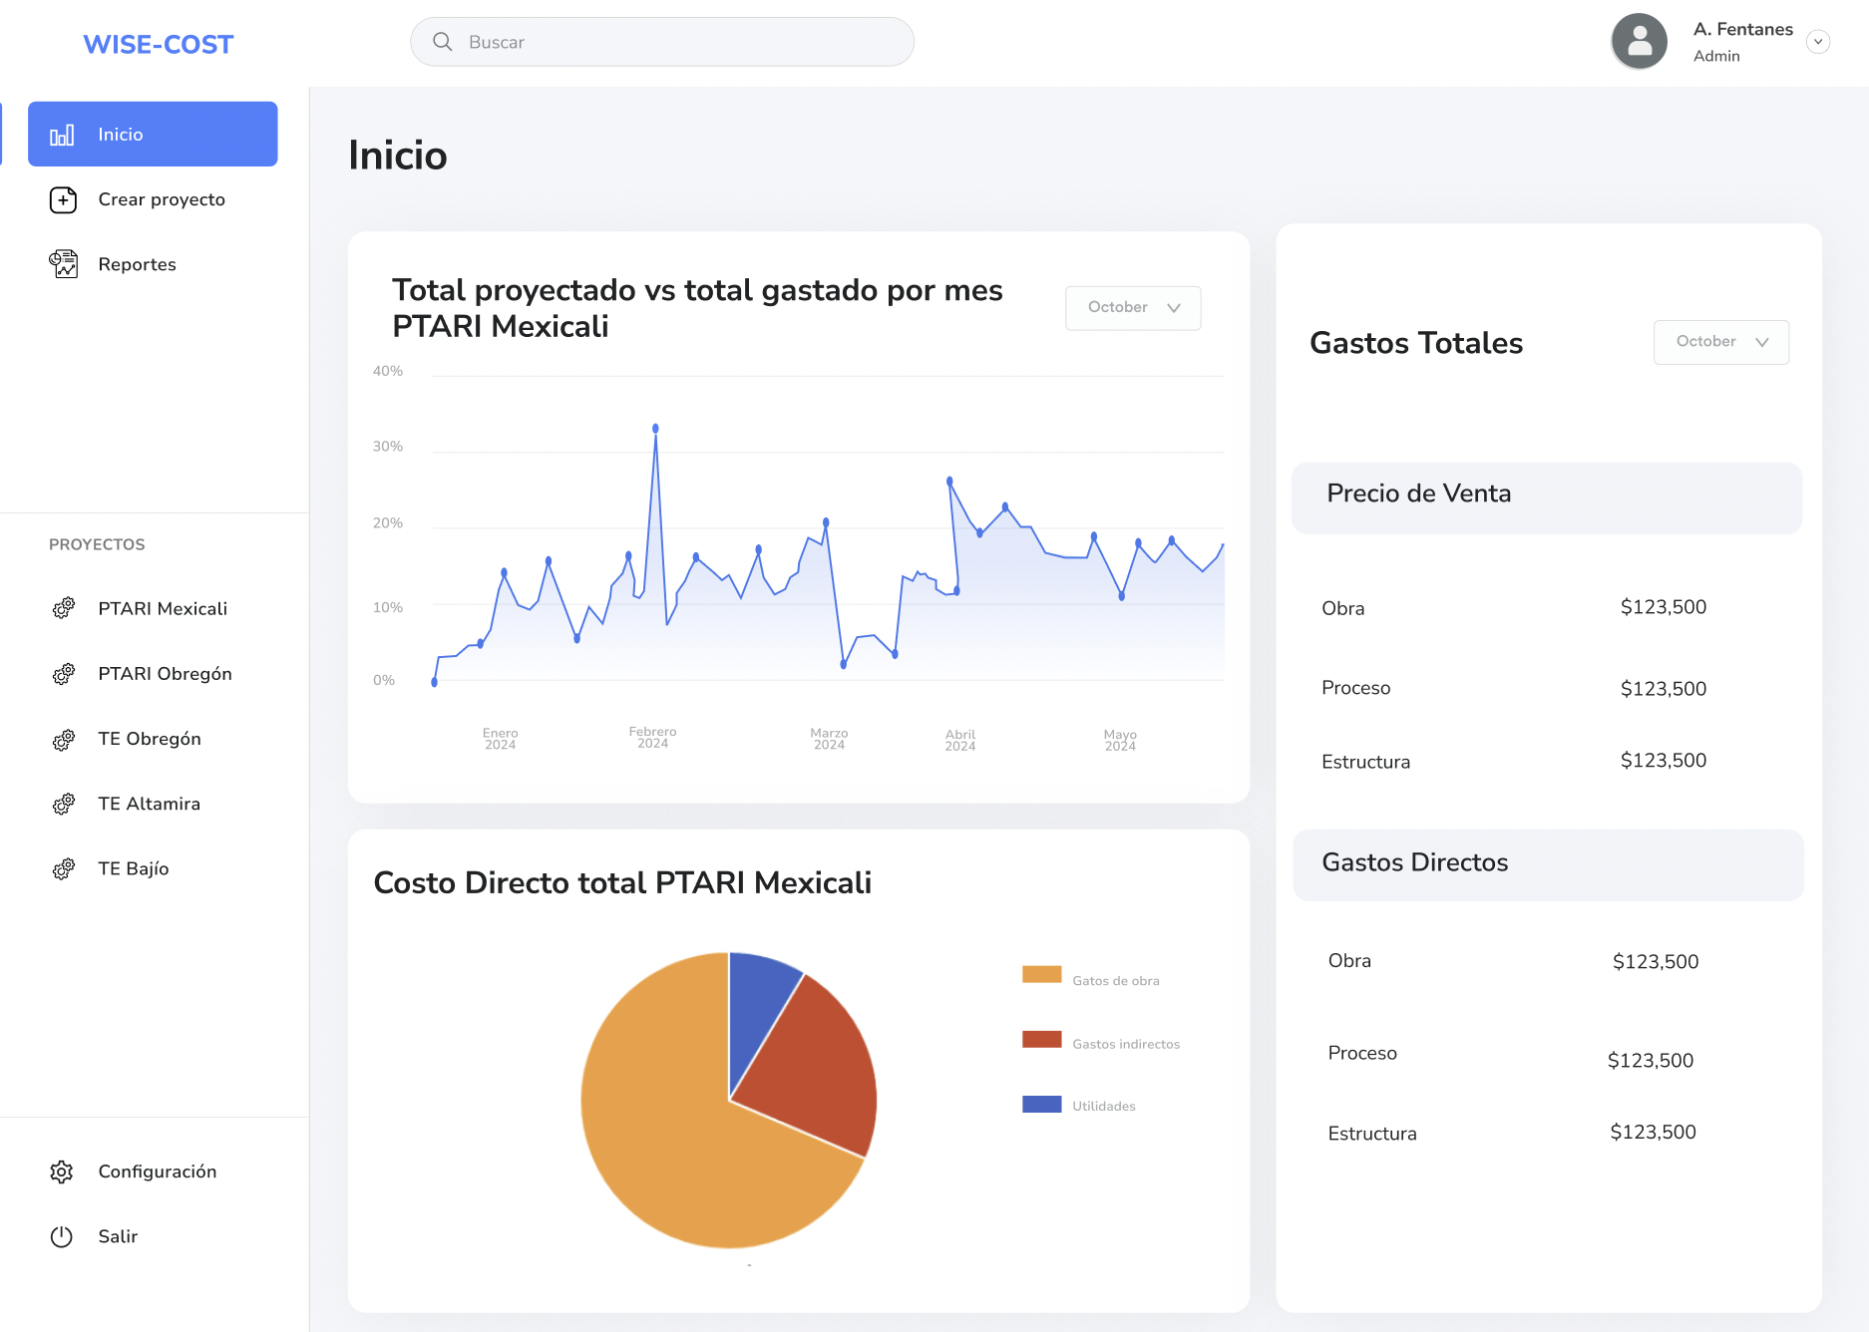Go to the TE Obregón project
The image size is (1869, 1332).
point(150,739)
